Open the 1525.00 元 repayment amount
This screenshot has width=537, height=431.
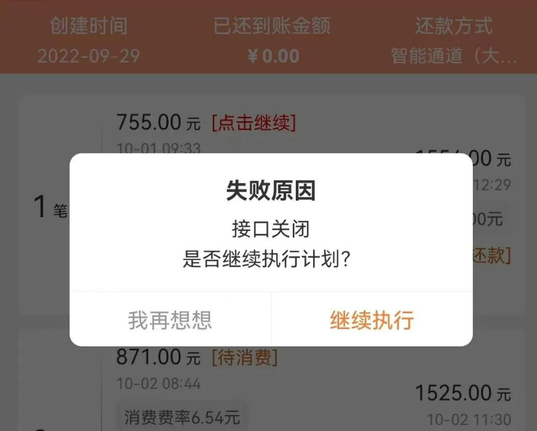click(463, 393)
